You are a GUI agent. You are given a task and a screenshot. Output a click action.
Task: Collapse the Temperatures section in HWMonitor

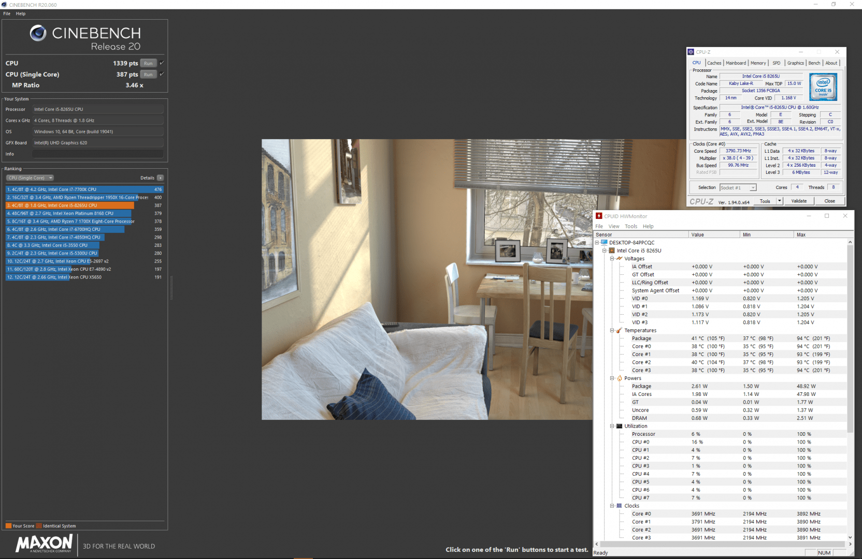tap(612, 330)
